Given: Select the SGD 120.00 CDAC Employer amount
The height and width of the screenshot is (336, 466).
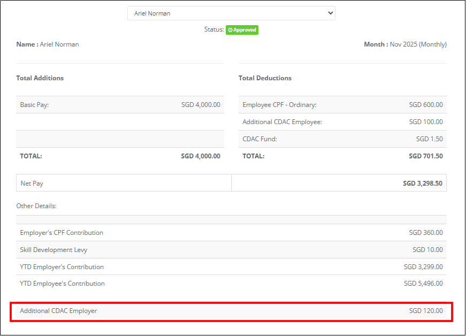Looking at the screenshot, I should coord(426,311).
